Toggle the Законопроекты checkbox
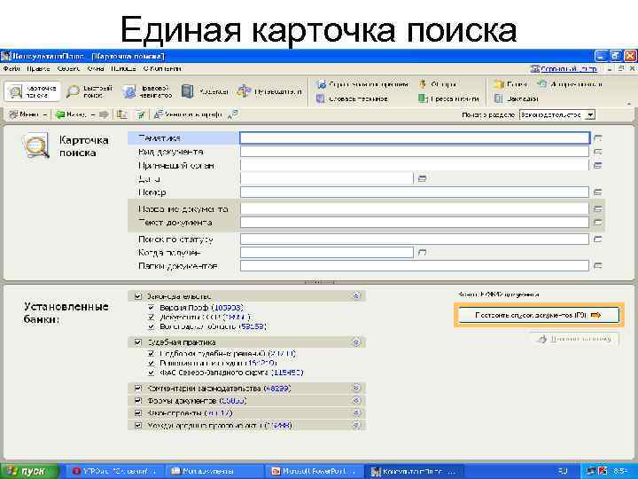This screenshot has height=479, width=638. coord(138,413)
